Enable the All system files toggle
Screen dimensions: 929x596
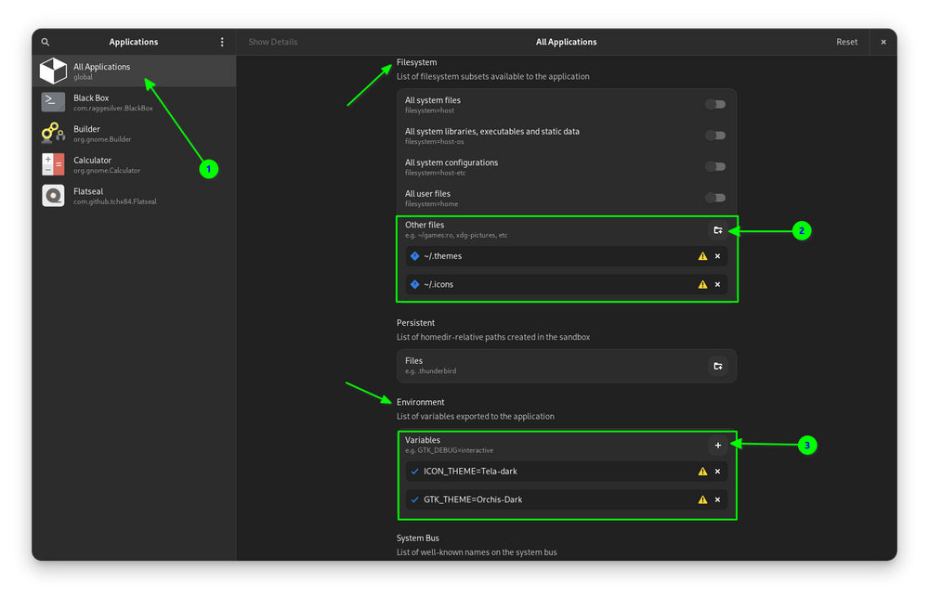pos(714,104)
